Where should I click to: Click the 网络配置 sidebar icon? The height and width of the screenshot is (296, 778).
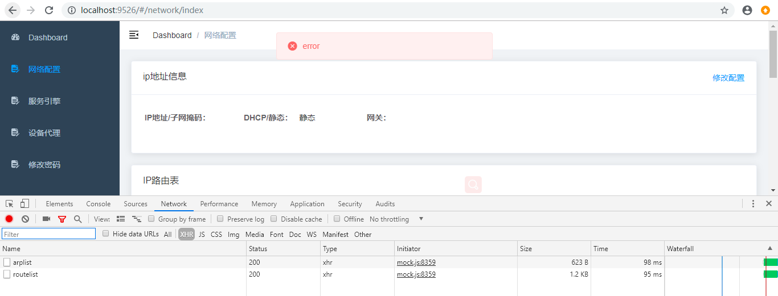pyautogui.click(x=15, y=69)
